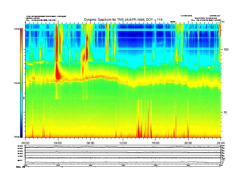Click the "16:00" time axis label

click(x=156, y=143)
